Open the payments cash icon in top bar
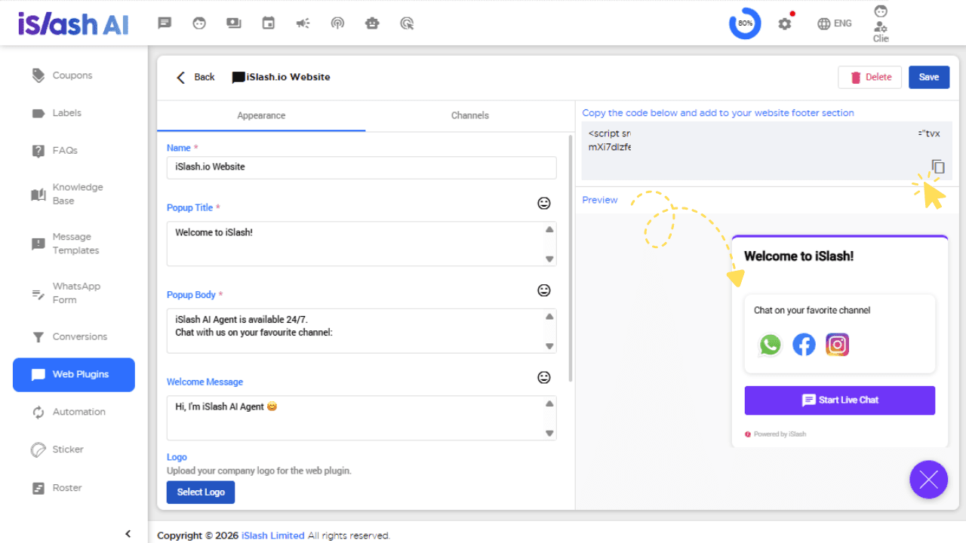966x543 pixels. click(x=233, y=23)
